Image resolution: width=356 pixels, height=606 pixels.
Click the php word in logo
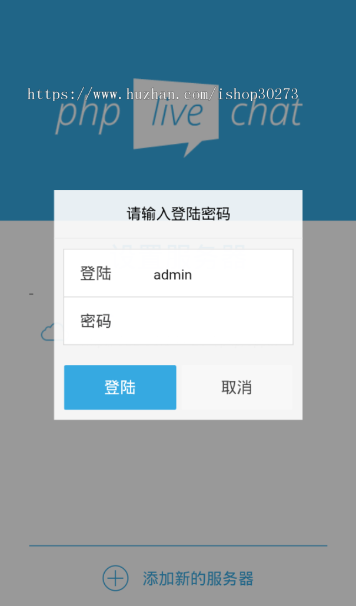coord(88,115)
